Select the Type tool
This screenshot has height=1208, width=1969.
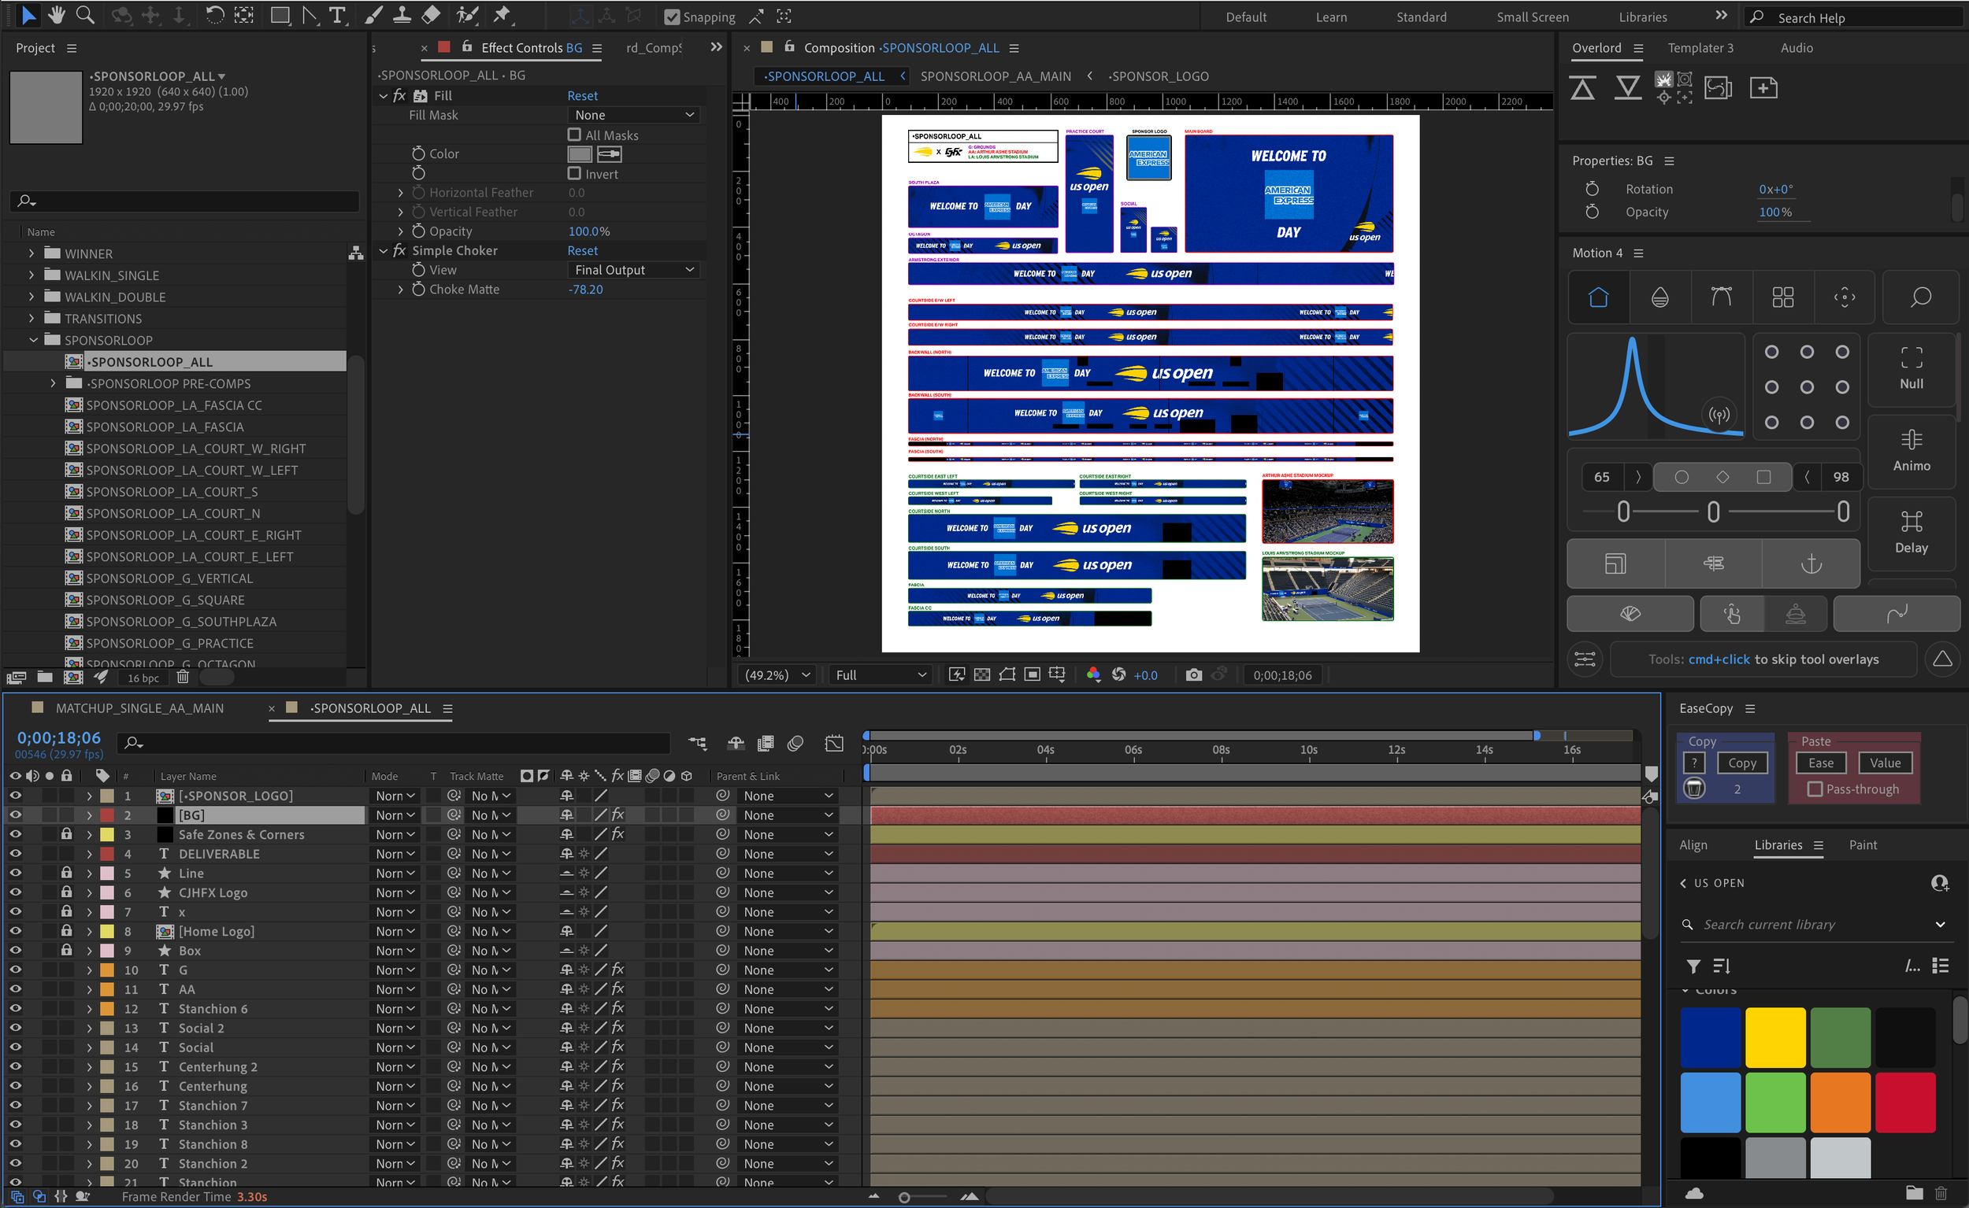coord(337,15)
